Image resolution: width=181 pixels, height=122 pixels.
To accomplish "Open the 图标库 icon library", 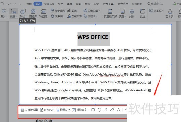I will [33, 13].
